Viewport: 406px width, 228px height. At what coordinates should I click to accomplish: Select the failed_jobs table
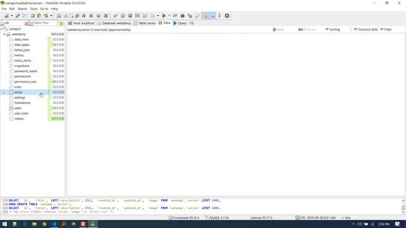point(22,50)
